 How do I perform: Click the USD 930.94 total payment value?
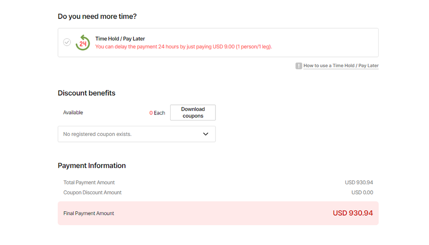[x=359, y=182]
